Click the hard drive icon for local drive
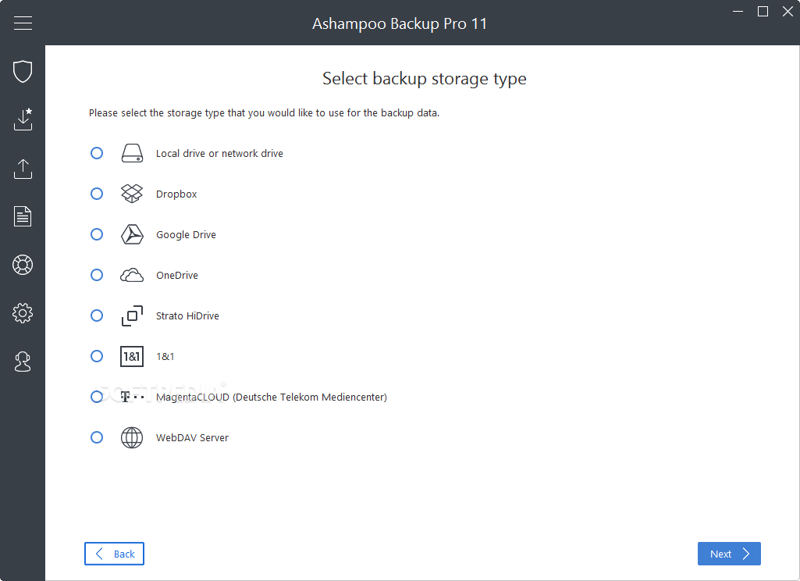 tap(132, 153)
